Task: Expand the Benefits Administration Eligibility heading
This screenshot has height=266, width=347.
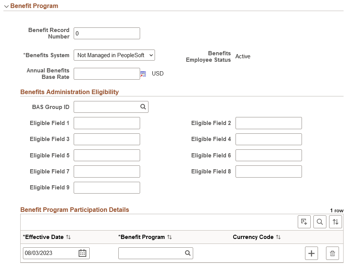Action: pos(69,92)
